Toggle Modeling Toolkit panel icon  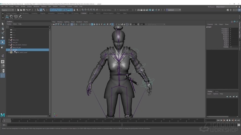(228, 10)
